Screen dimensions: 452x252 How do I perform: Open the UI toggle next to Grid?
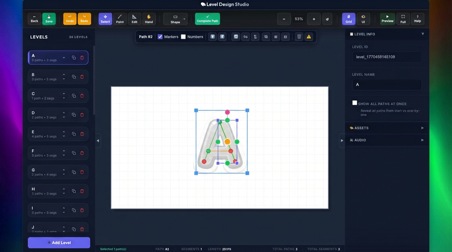pos(363,19)
